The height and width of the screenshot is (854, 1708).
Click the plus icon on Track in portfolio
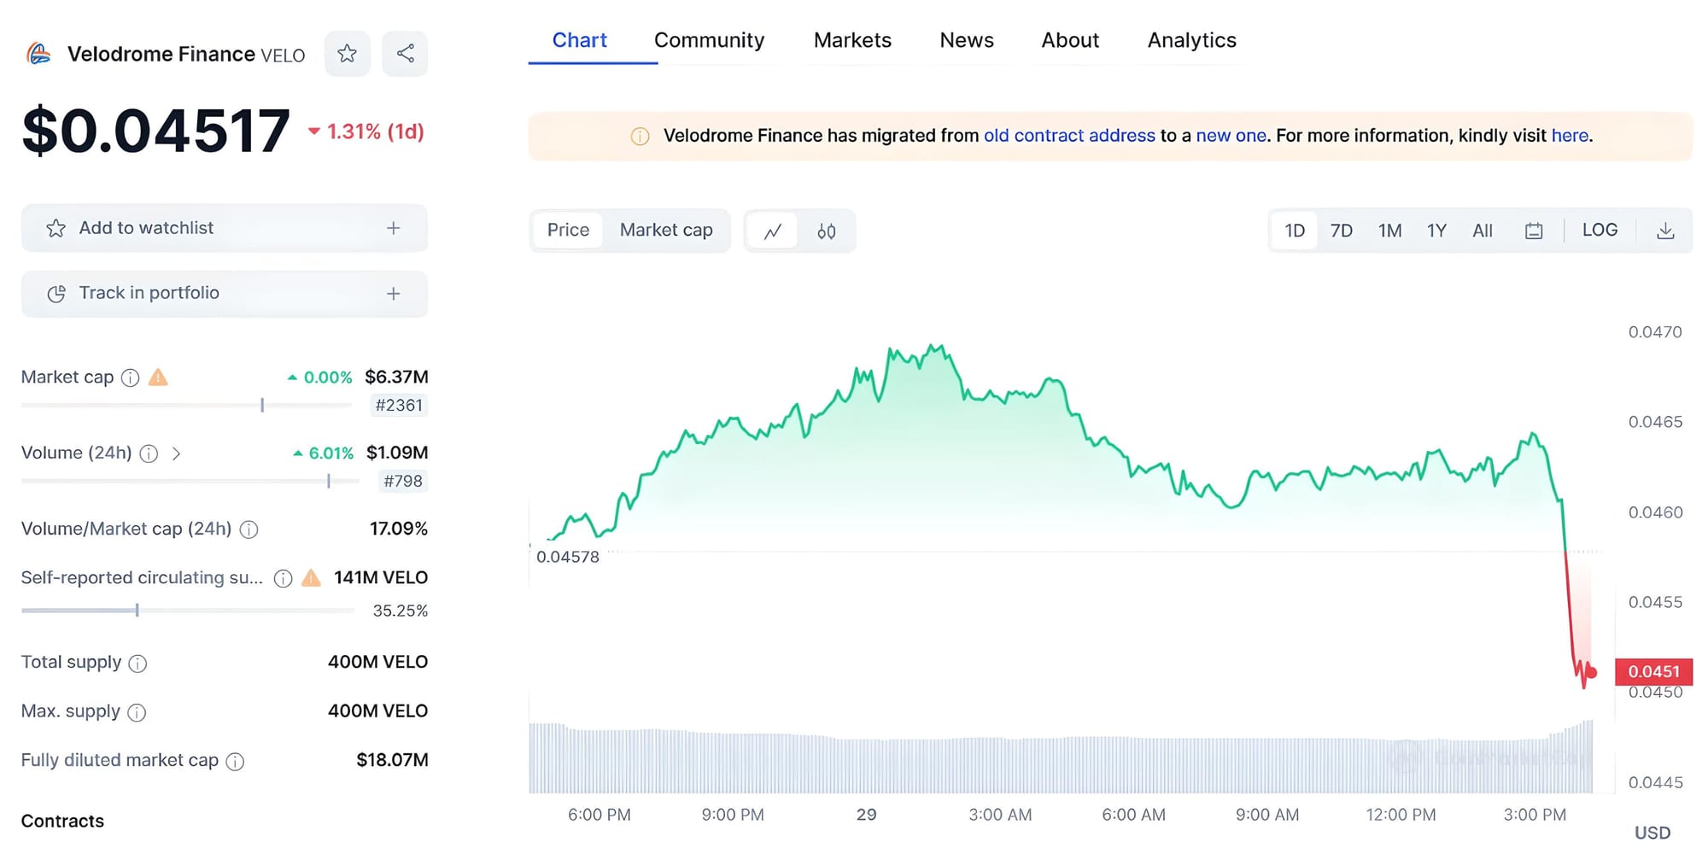pos(393,294)
